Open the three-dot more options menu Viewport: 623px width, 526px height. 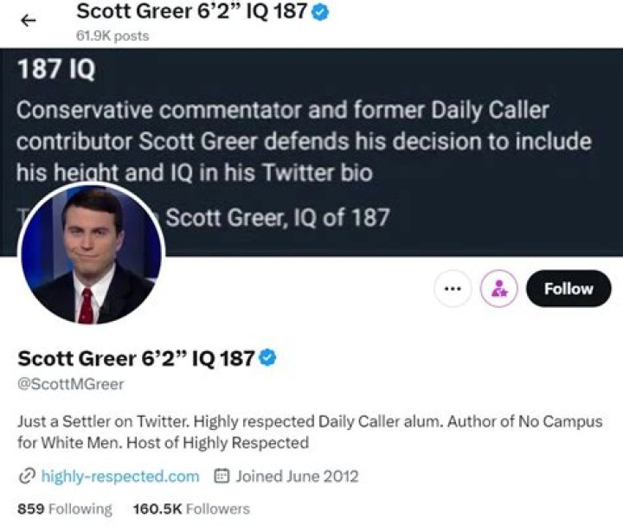click(x=452, y=290)
